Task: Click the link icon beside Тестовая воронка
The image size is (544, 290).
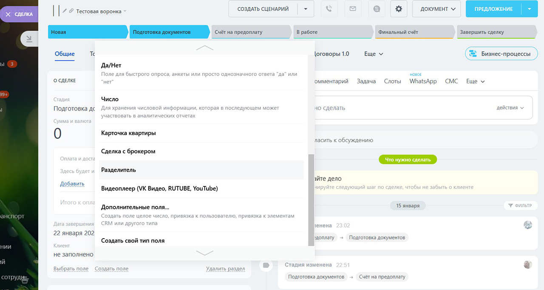Action: point(71,11)
